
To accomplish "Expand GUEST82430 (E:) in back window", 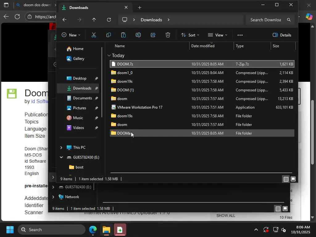I will [53, 187].
